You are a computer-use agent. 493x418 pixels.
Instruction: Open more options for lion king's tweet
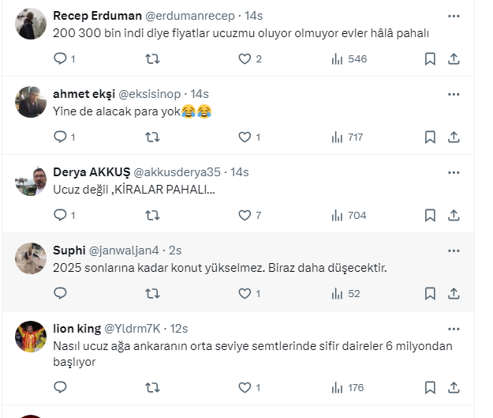454,329
